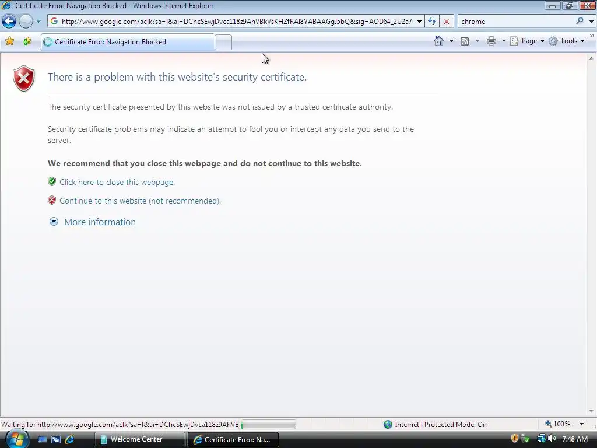Screen dimensions: 597x448
Task: Click the Add to Favorites star-plus icon
Action: tap(27, 41)
